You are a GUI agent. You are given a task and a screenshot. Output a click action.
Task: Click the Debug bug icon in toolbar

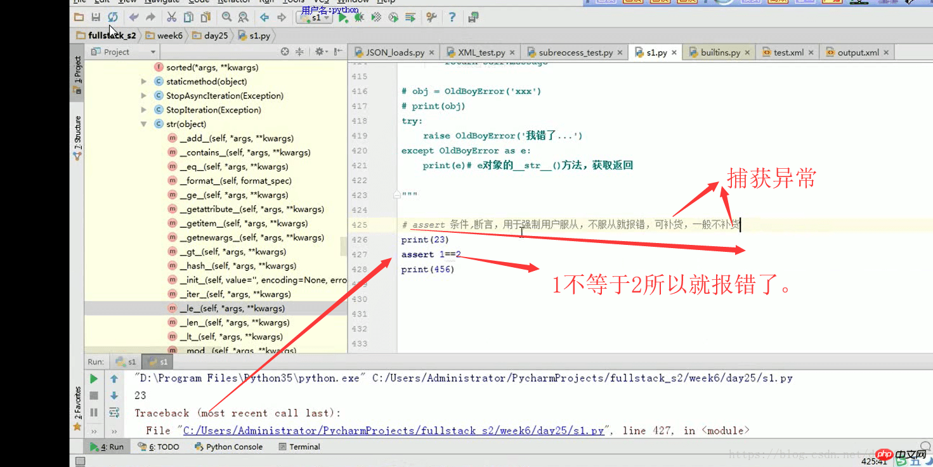point(360,18)
